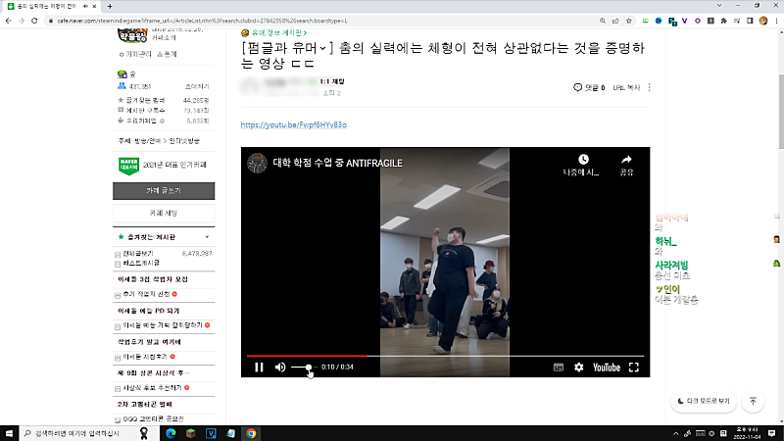Click the 카페 채팅 button
Viewport: 784px width, 441px height.
click(164, 213)
